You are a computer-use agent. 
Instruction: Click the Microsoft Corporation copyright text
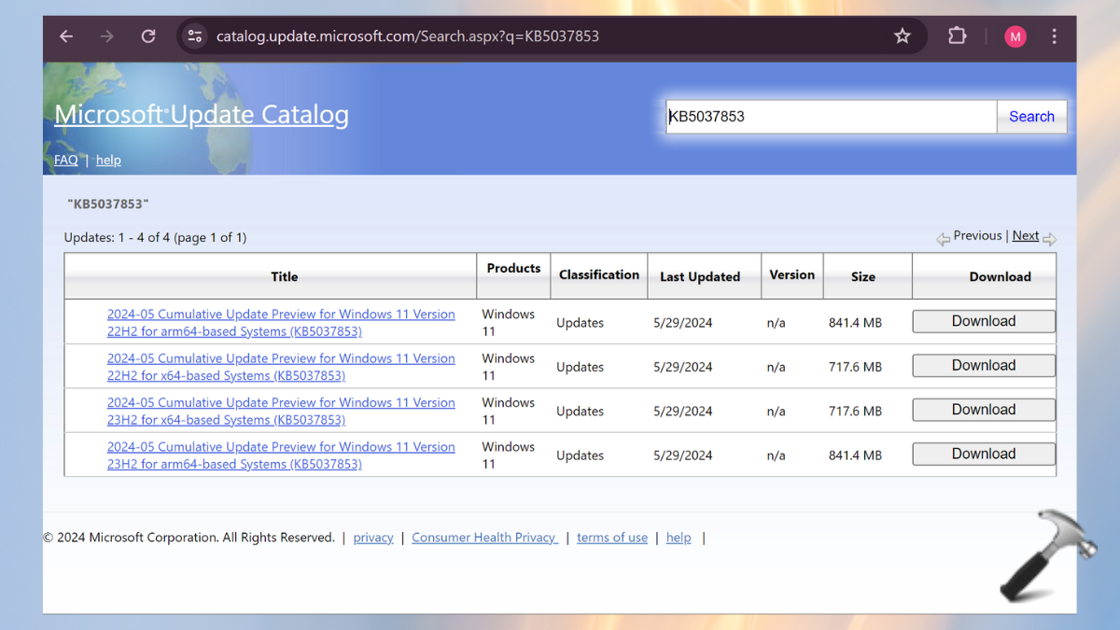tap(189, 538)
